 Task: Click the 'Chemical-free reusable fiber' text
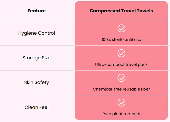121,89
